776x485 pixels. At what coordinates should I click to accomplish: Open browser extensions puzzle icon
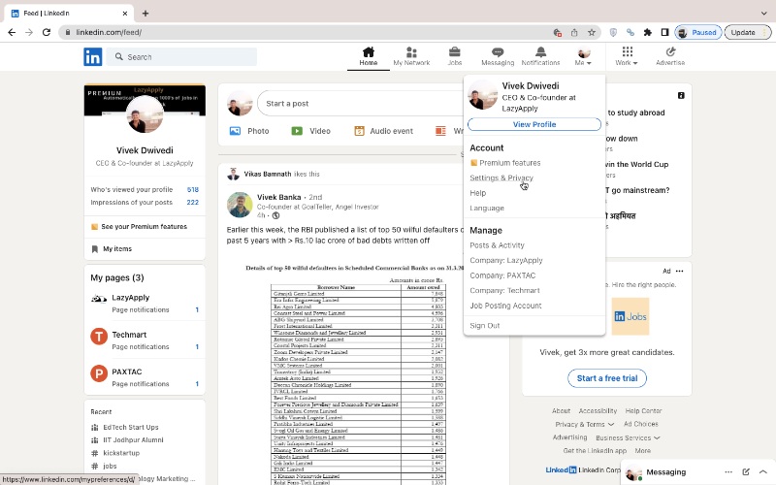point(647,33)
